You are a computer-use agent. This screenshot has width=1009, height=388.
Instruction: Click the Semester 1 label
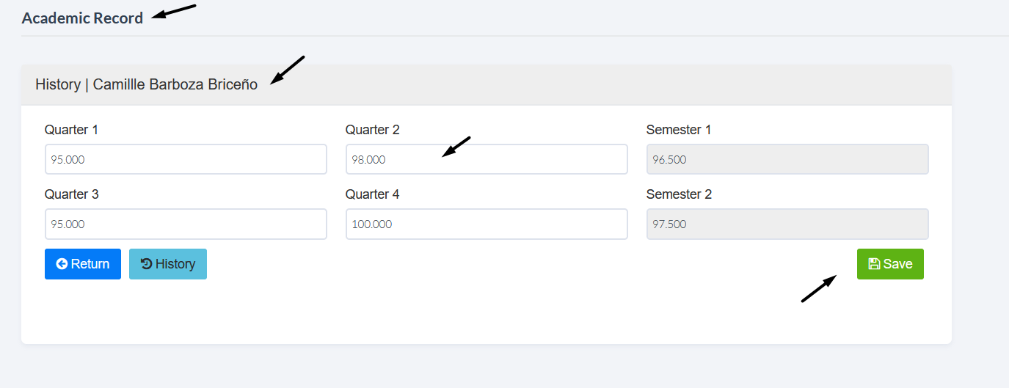pyautogui.click(x=679, y=130)
